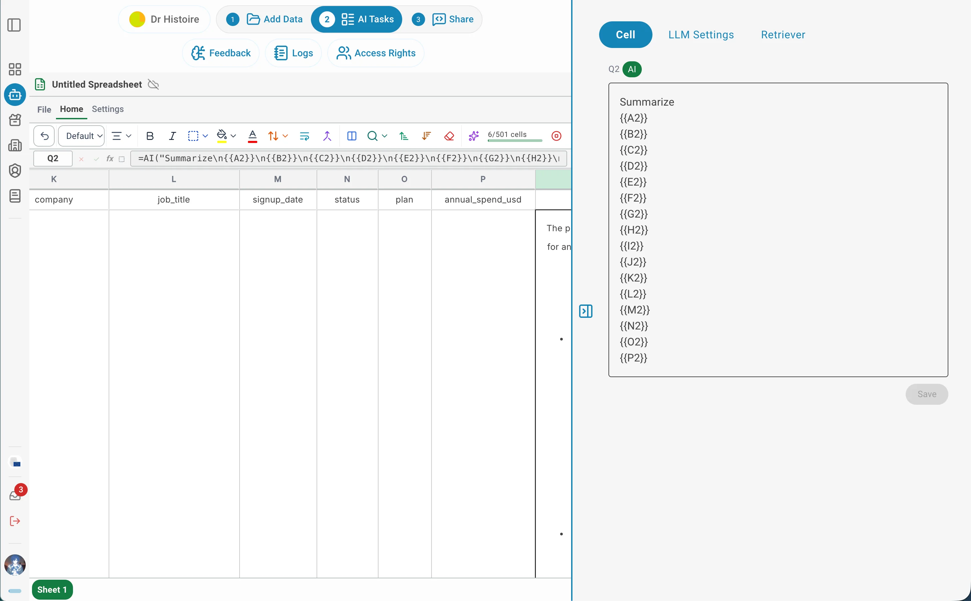
Task: Select step 2 AI Tasks
Action: pos(356,19)
